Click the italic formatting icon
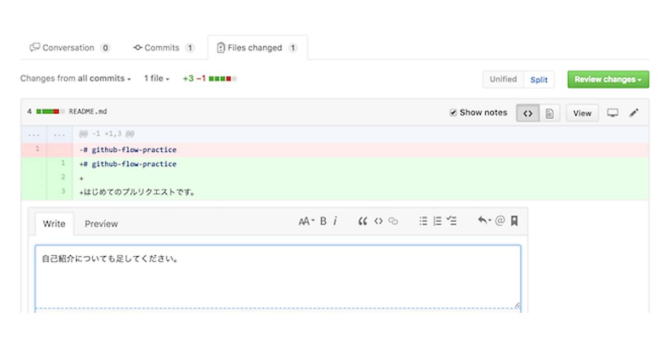Image resolution: width=658 pixels, height=345 pixels. (335, 221)
